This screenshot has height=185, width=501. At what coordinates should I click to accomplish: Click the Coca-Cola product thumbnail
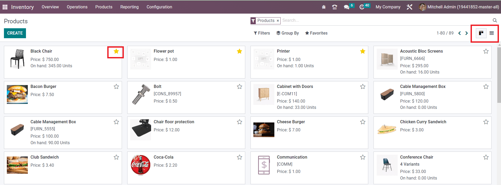[x=141, y=165]
